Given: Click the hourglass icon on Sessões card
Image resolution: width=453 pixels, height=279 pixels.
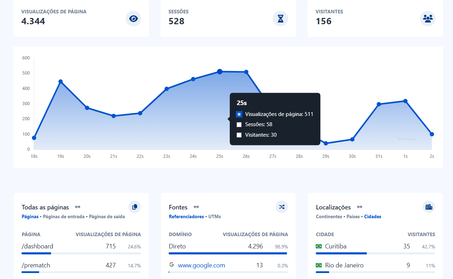Looking at the screenshot, I should point(280,19).
